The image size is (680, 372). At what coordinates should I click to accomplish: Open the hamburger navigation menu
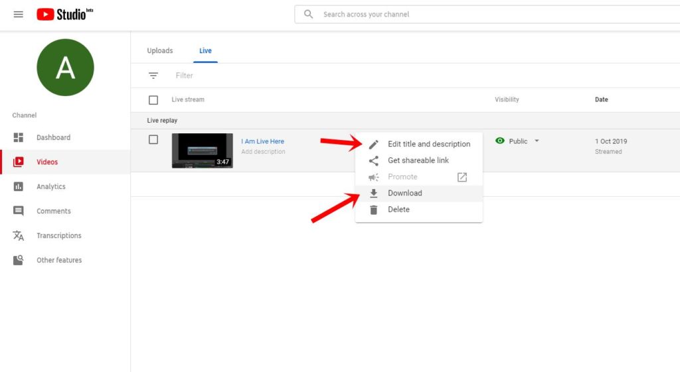[x=18, y=15]
